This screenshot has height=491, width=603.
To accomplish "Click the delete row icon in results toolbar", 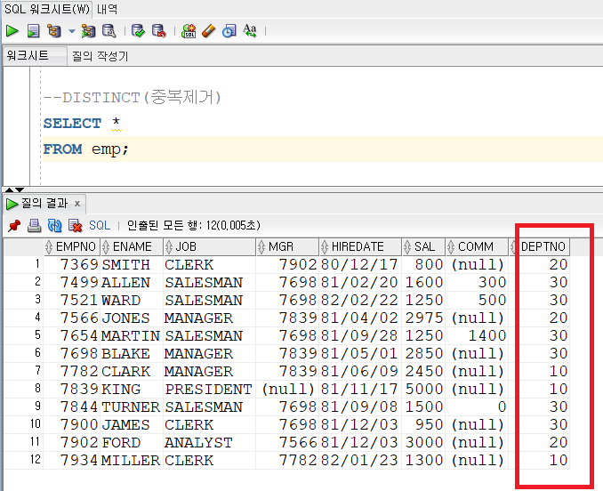I will (75, 225).
